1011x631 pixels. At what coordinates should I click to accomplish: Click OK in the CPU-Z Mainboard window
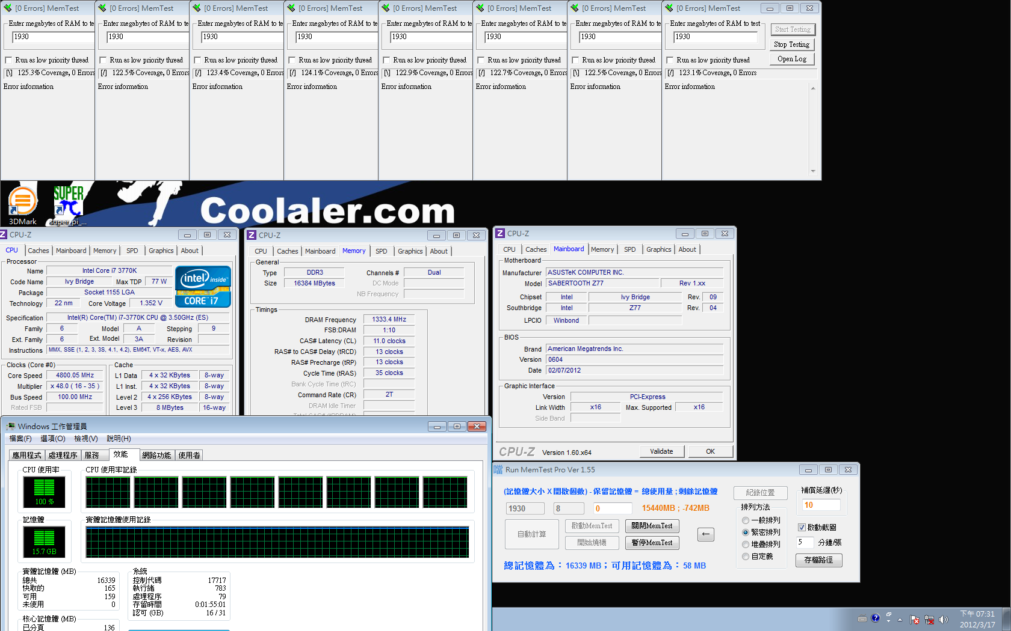click(710, 451)
